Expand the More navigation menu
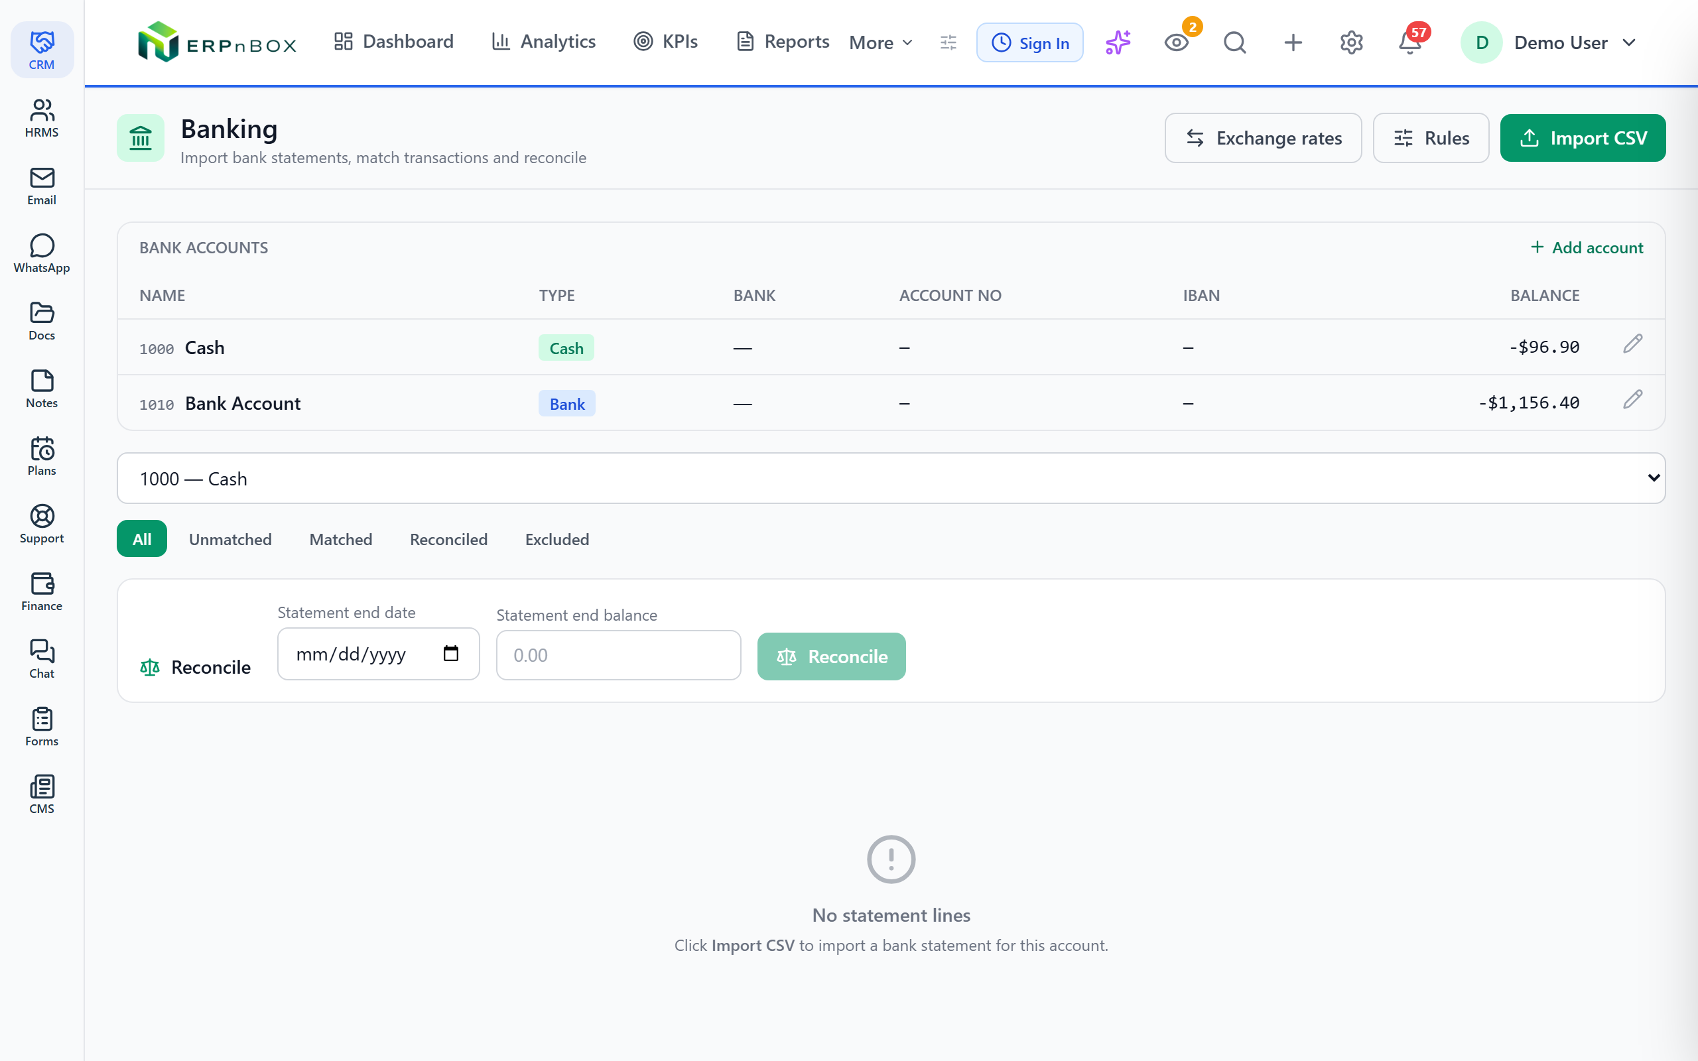The width and height of the screenshot is (1698, 1061). point(882,43)
